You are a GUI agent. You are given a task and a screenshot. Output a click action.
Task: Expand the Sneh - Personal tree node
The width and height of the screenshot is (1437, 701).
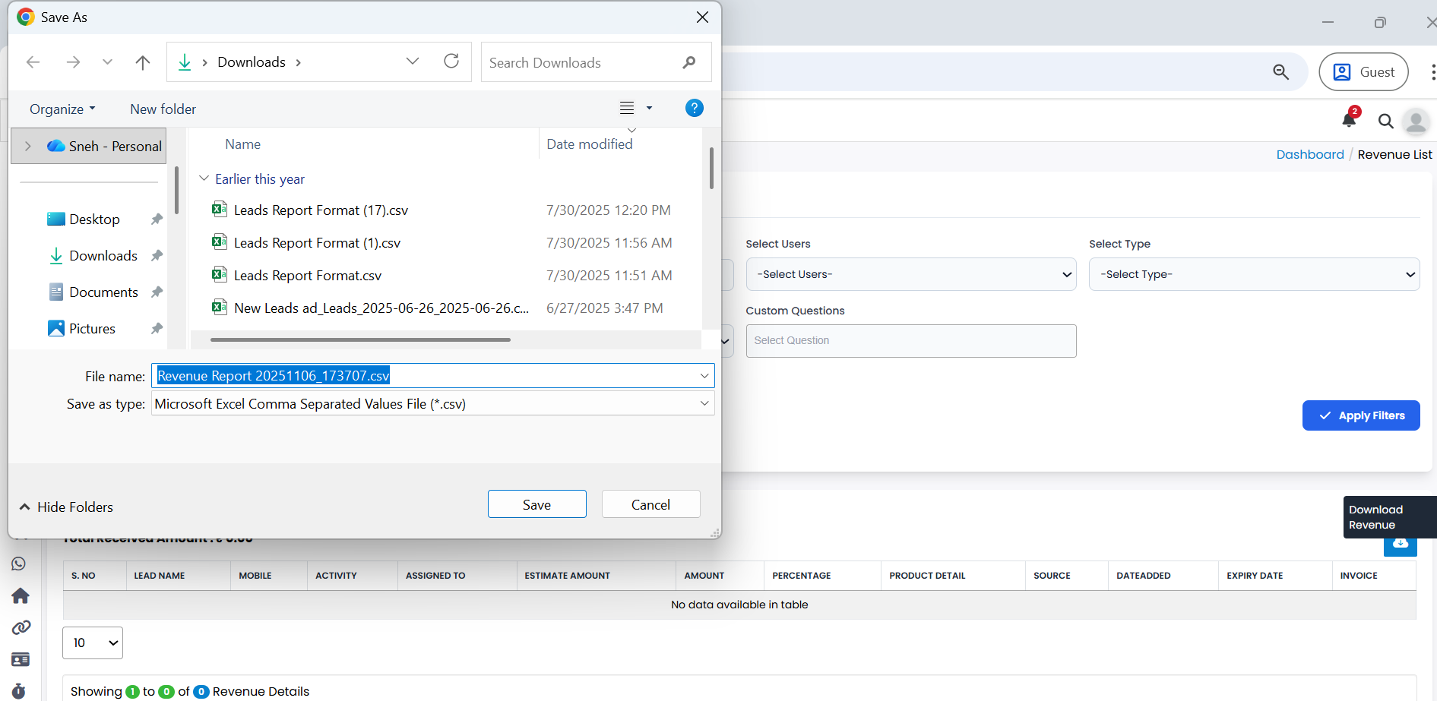pos(28,146)
